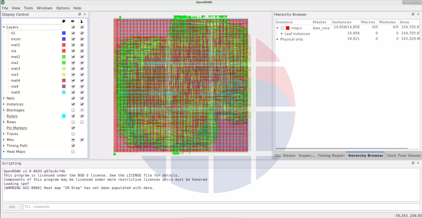Float the Scripting panel
The width and height of the screenshot is (422, 218).
point(413,163)
